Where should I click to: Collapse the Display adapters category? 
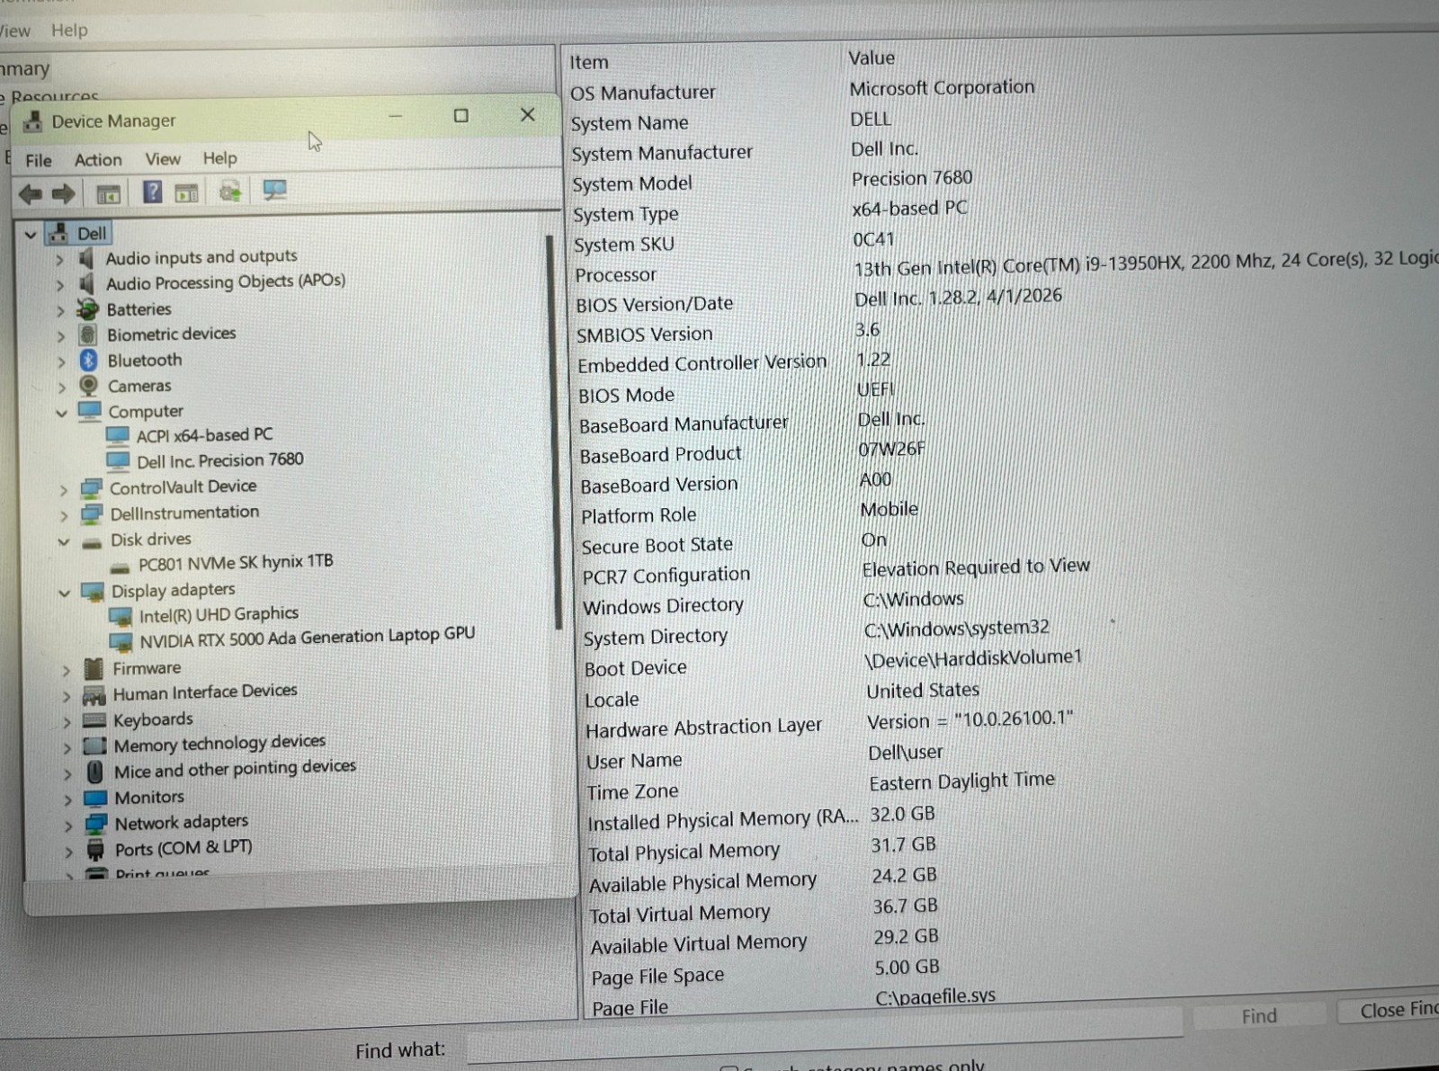[65, 594]
